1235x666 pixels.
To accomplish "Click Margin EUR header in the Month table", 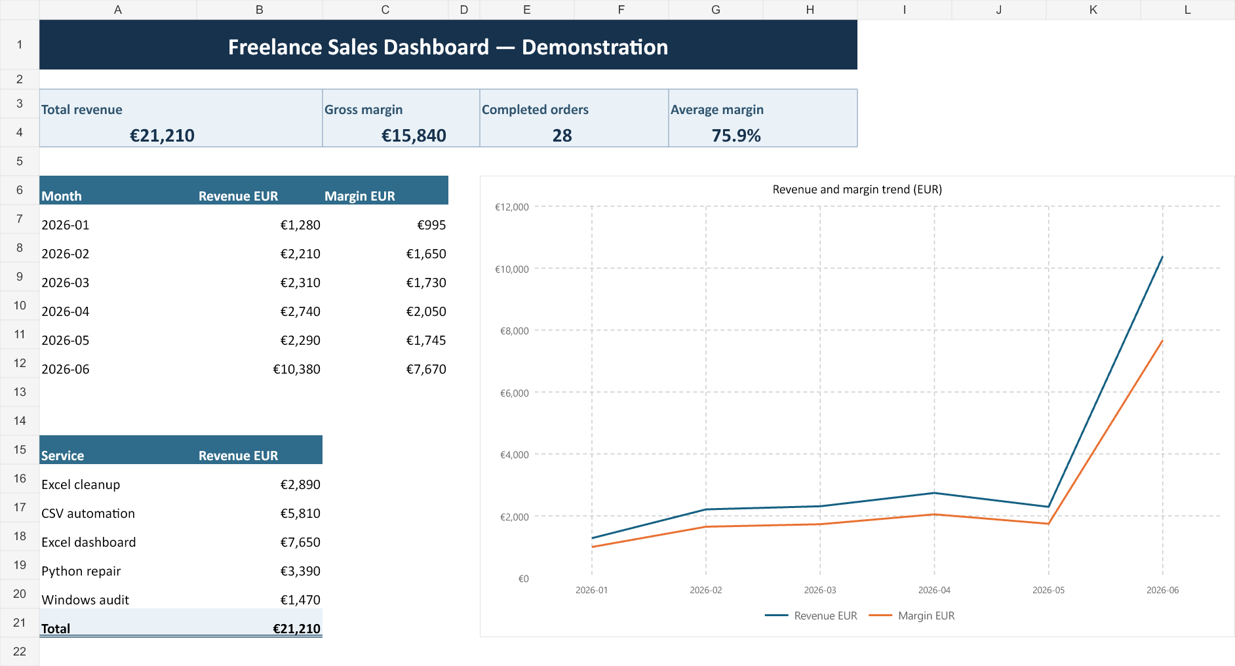I will pos(385,190).
